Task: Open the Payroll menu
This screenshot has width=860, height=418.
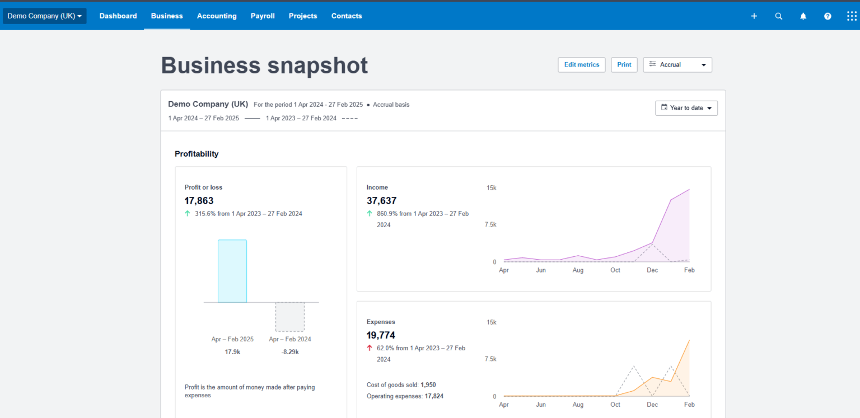Action: (x=263, y=16)
